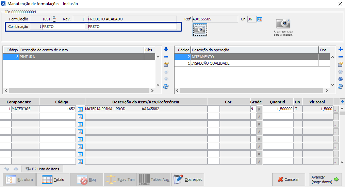
Task: Move operation down arrow icon
Action: pos(341,79)
